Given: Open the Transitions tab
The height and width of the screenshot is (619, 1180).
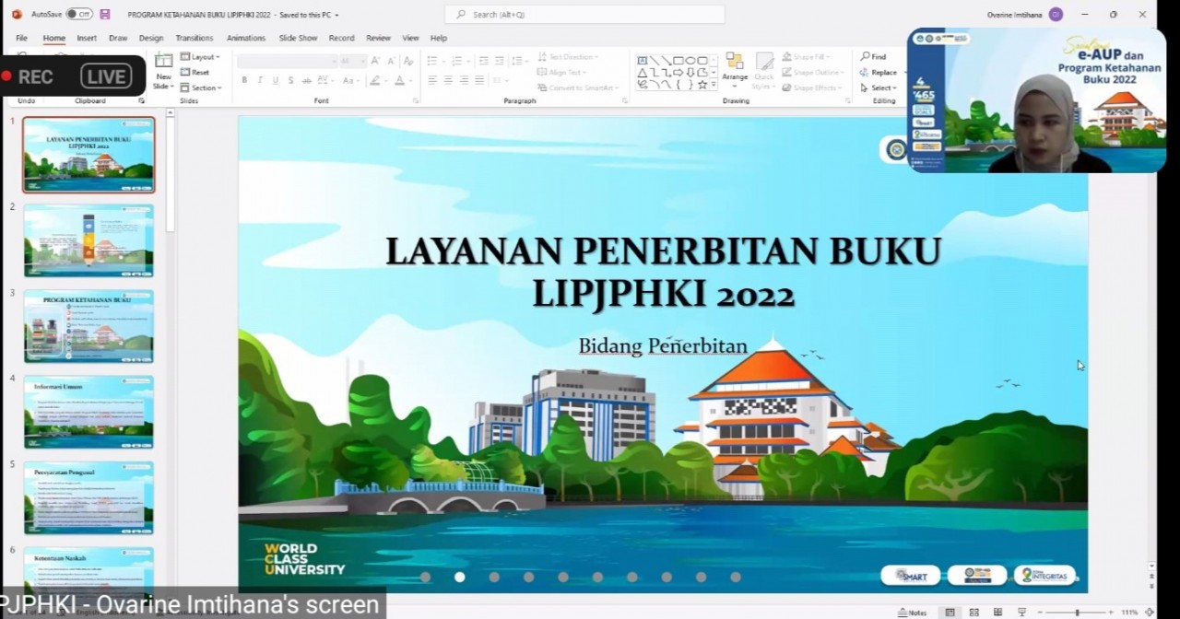Looking at the screenshot, I should pyautogui.click(x=195, y=38).
